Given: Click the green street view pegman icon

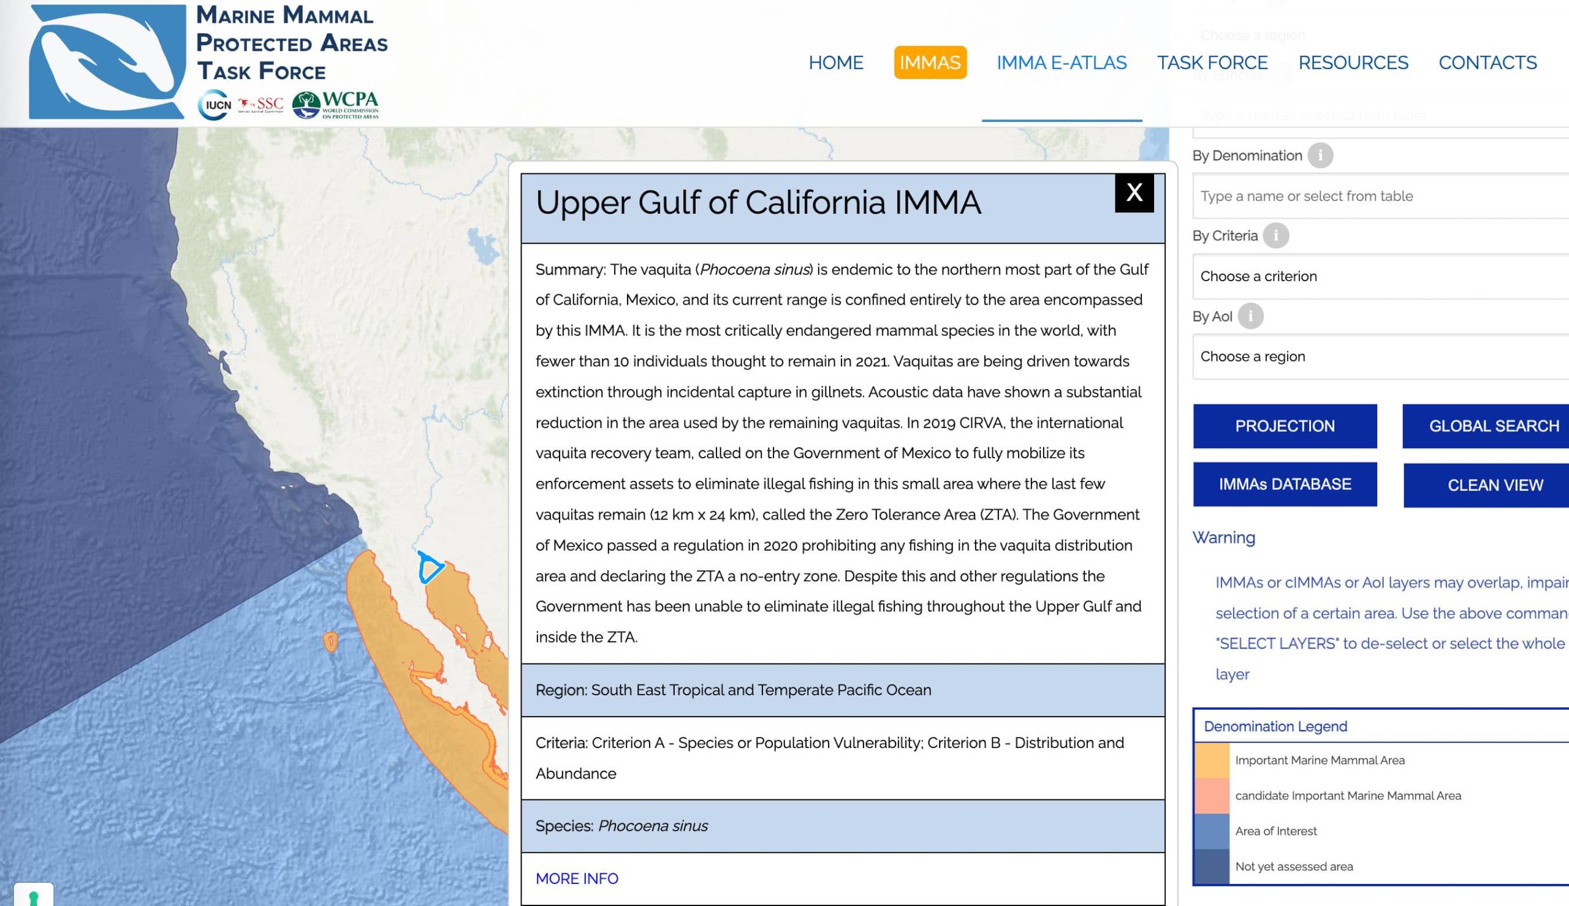Looking at the screenshot, I should (x=34, y=897).
